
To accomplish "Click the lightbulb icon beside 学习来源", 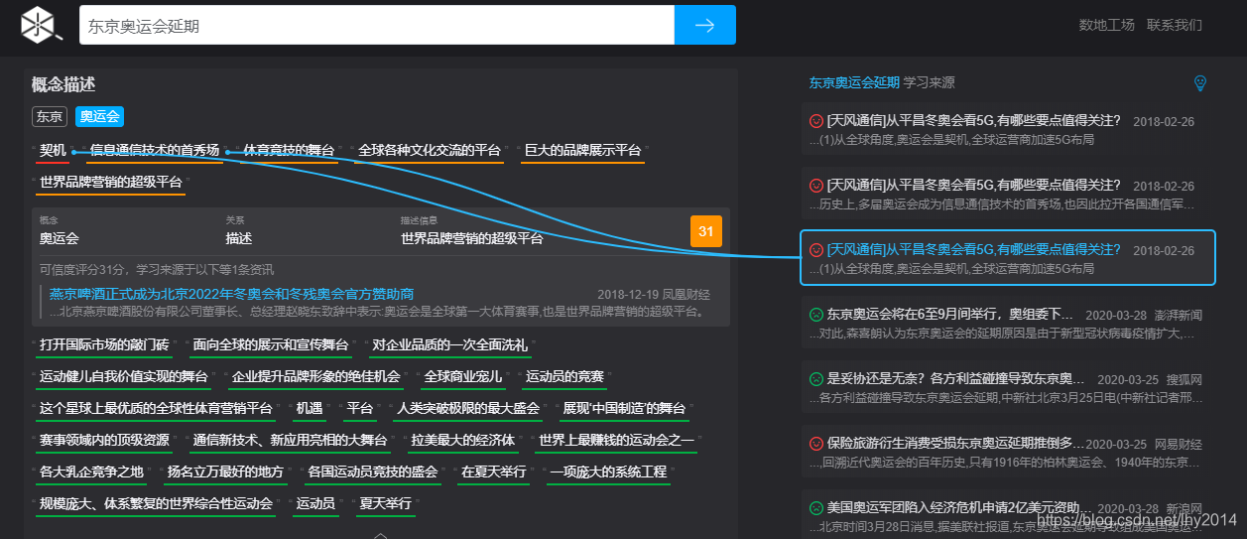I will click(1199, 83).
